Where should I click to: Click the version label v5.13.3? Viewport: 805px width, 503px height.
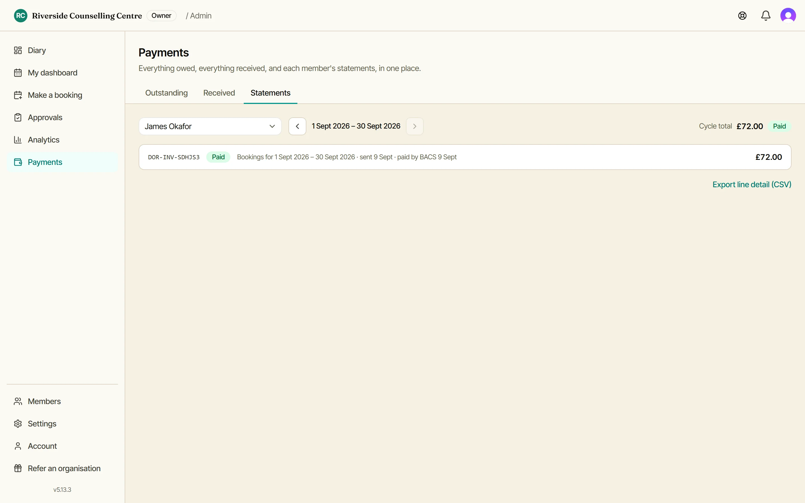[x=62, y=490]
